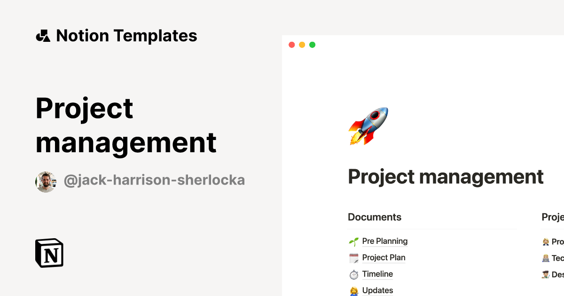
Task: Select the Documents section heading
Action: tap(375, 217)
